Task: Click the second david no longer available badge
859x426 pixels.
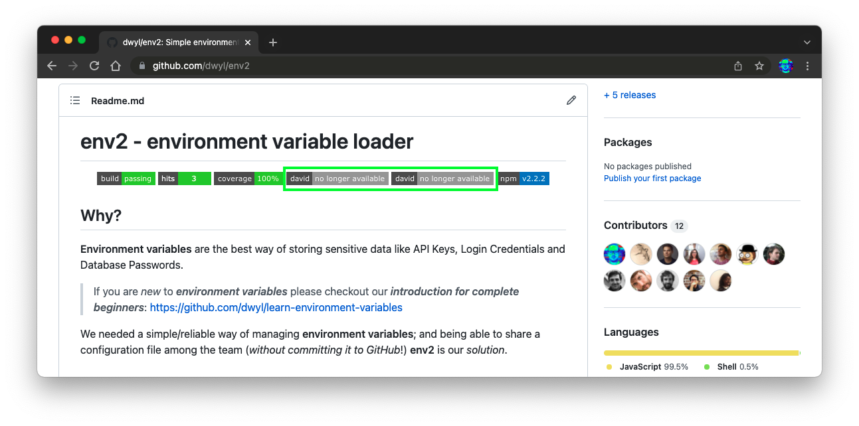Action: [x=442, y=178]
